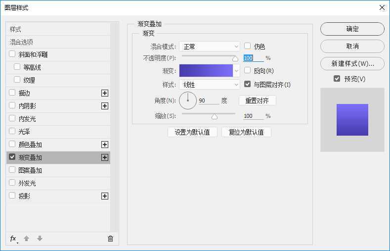The width and height of the screenshot is (390, 251).
Task: Uncheck 与图层对齐(I) checkbox
Action: [x=247, y=84]
